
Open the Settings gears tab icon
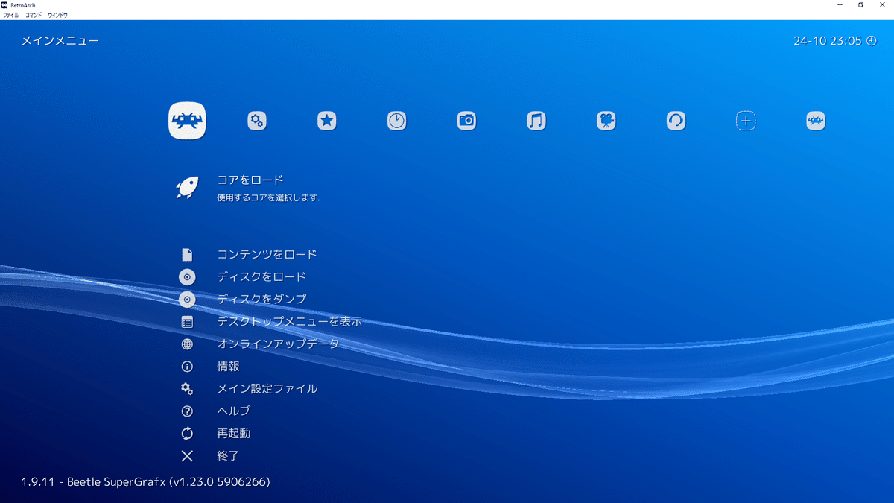coord(257,120)
